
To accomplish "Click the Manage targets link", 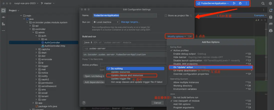I will 130,22.
